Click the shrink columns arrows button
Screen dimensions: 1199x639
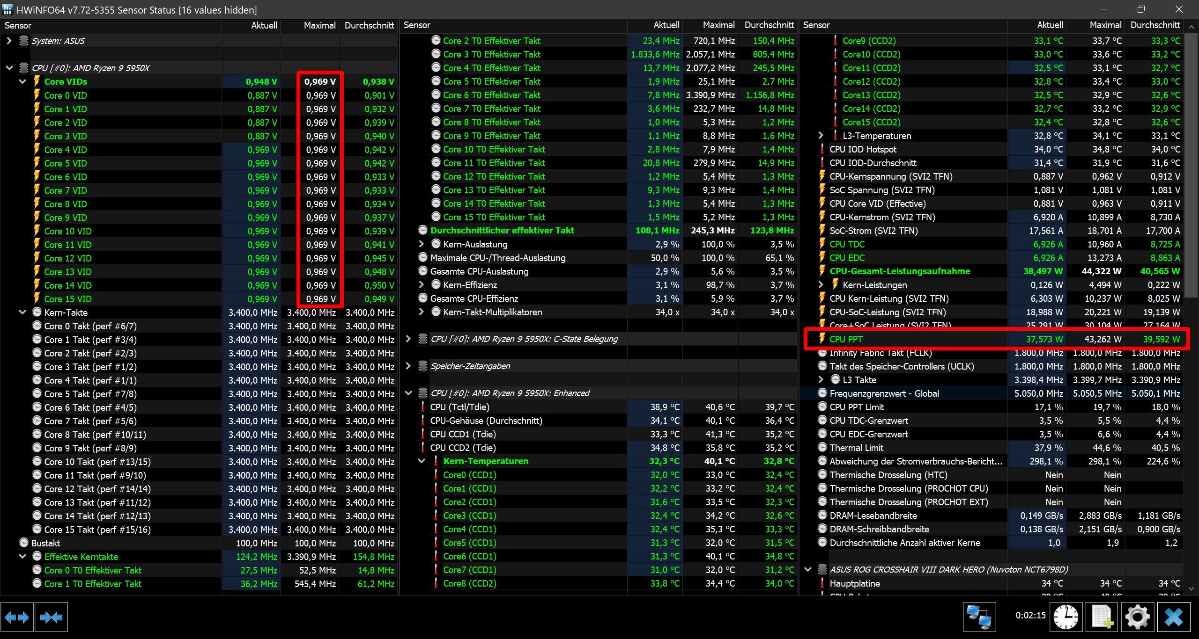click(52, 617)
